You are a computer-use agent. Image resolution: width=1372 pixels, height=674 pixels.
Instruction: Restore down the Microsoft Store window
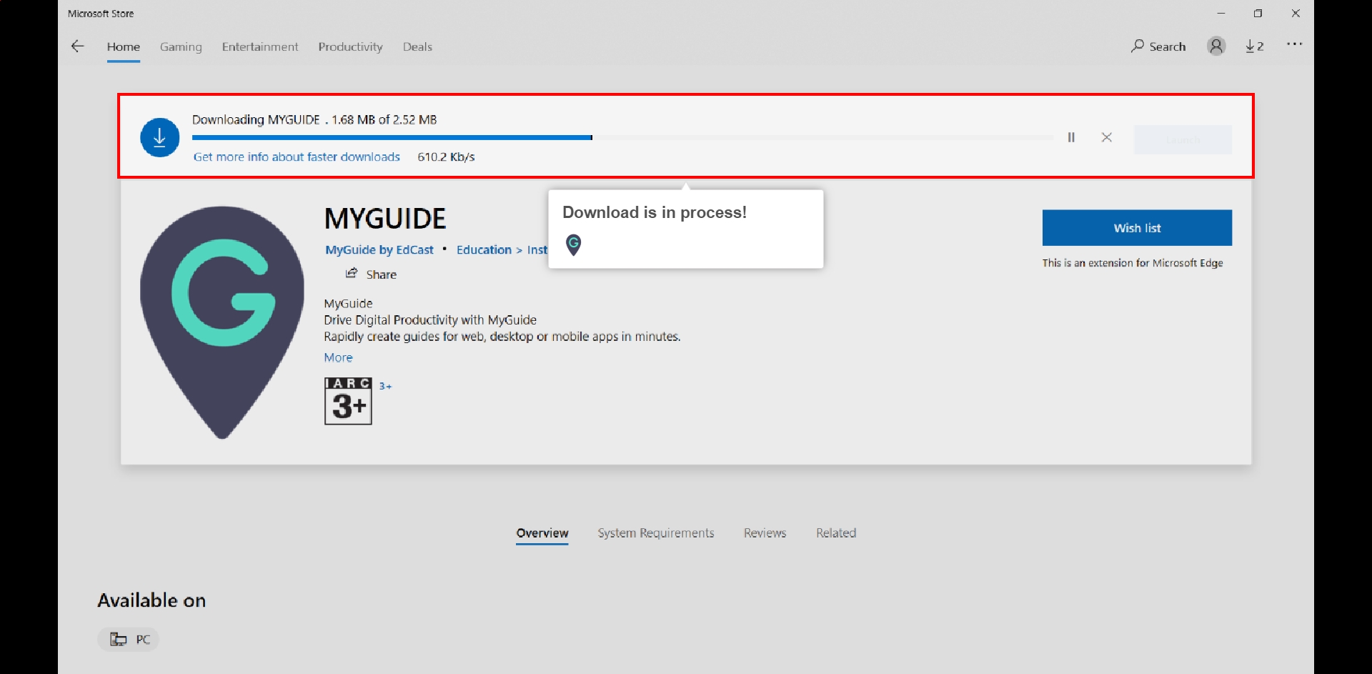(1258, 14)
